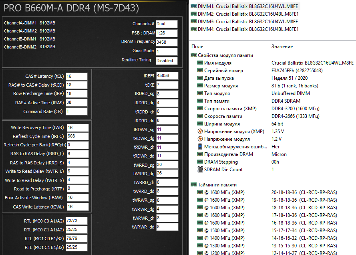Click icon next to Скорость памяти (XMP)
Screen dimensions: 356x255
click(x=200, y=108)
